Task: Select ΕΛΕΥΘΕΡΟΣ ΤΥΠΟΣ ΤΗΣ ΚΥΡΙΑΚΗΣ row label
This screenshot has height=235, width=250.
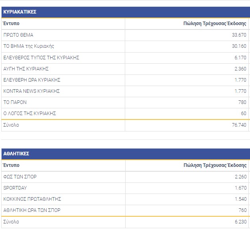Action: (41, 58)
